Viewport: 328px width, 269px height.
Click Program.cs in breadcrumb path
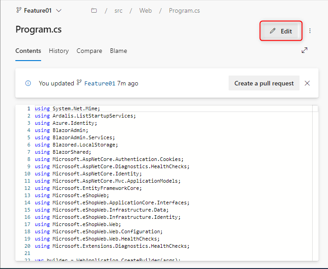coord(184,10)
